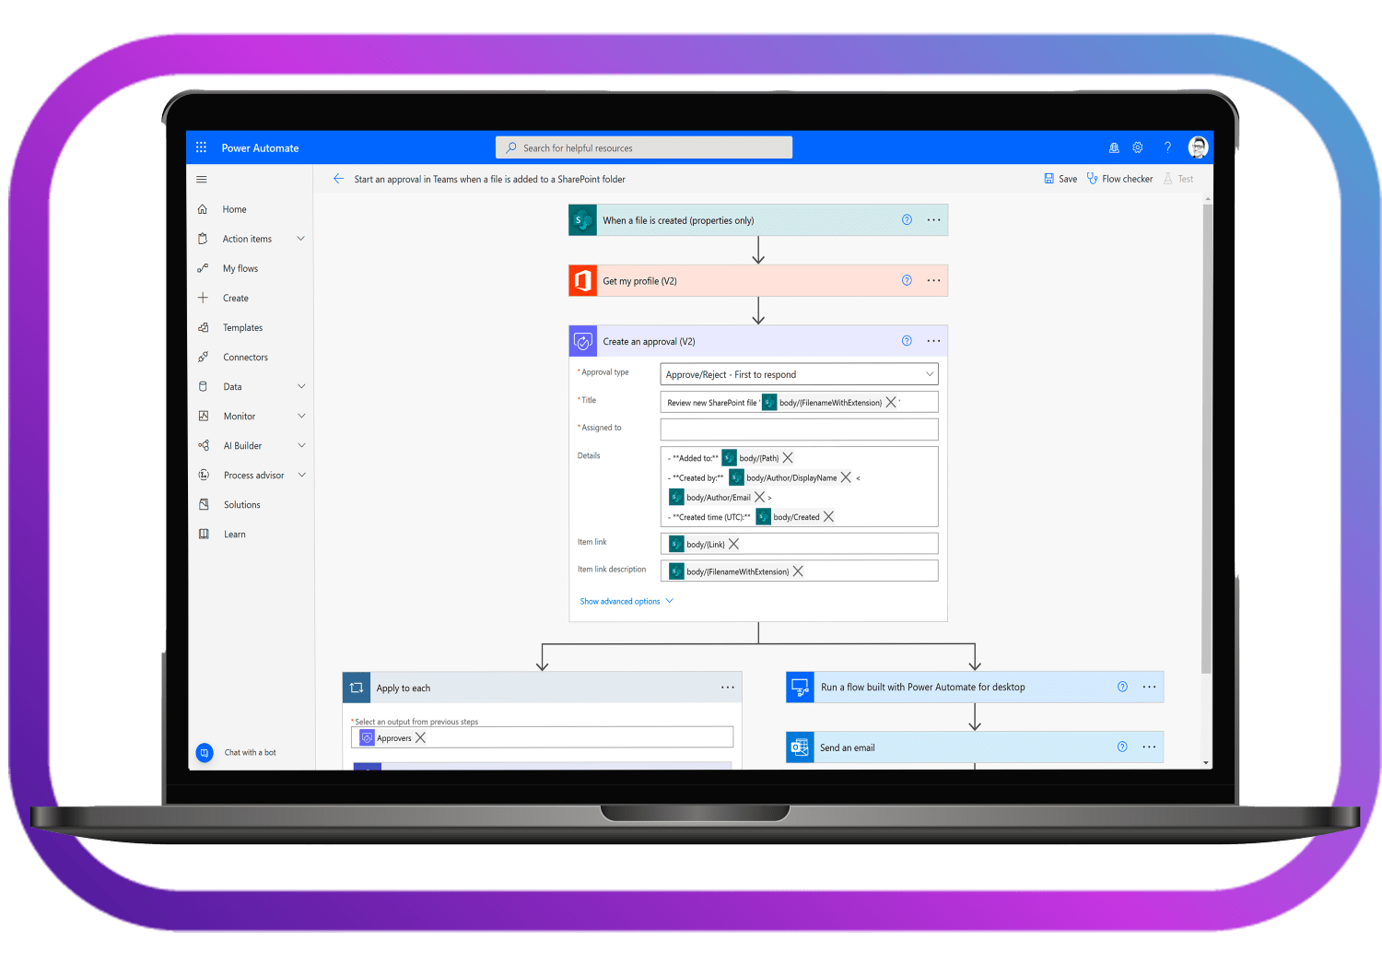Viewport: 1382px width, 953px height.
Task: Open the Approval type dropdown
Action: coord(799,374)
